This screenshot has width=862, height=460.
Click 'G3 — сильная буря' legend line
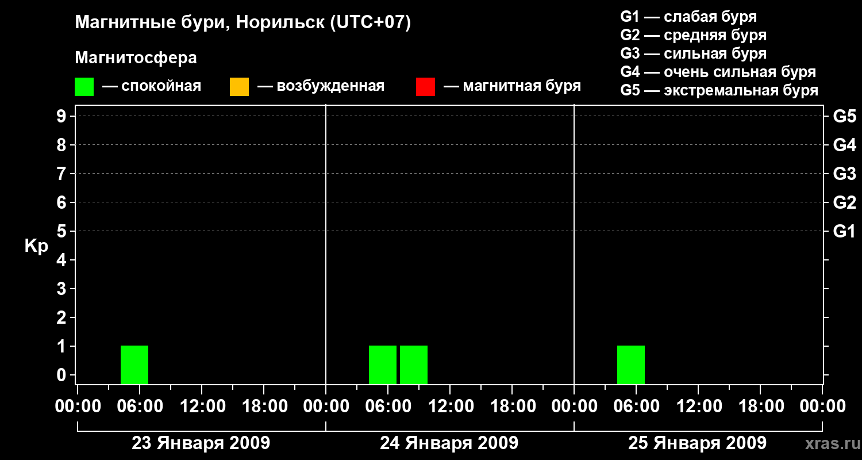694,53
